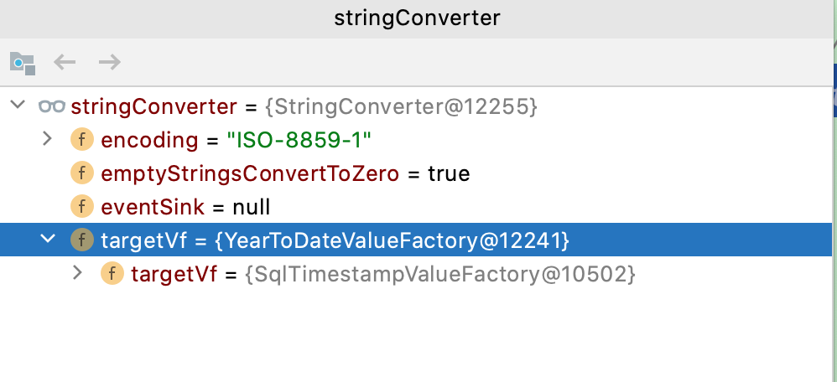The width and height of the screenshot is (837, 382).
Task: Select the encoding "ISO-8859-1" value
Action: 299,140
